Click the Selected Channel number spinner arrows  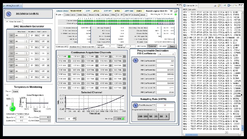74,119
